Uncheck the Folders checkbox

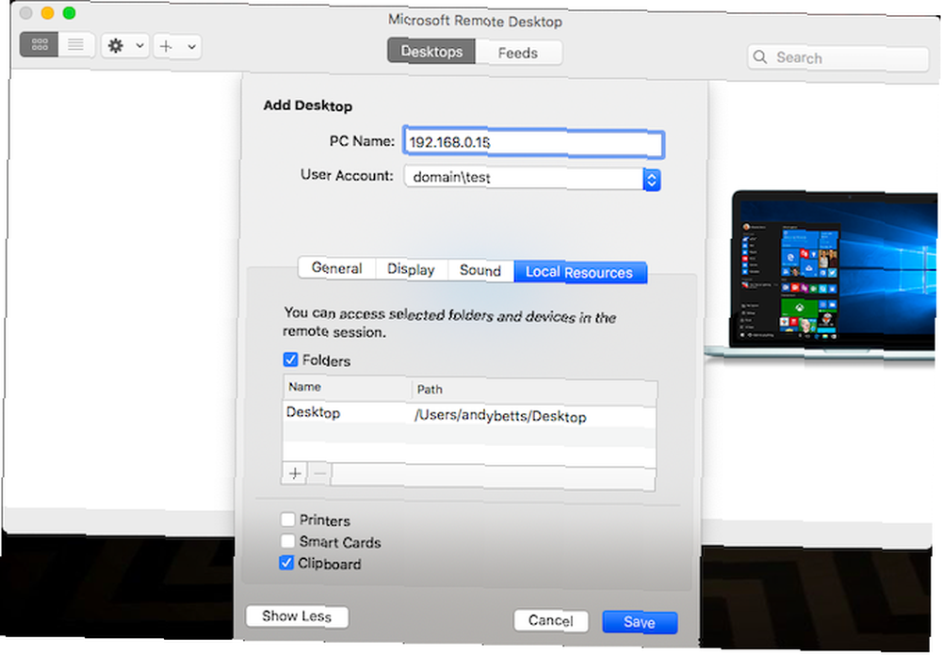pyautogui.click(x=290, y=359)
